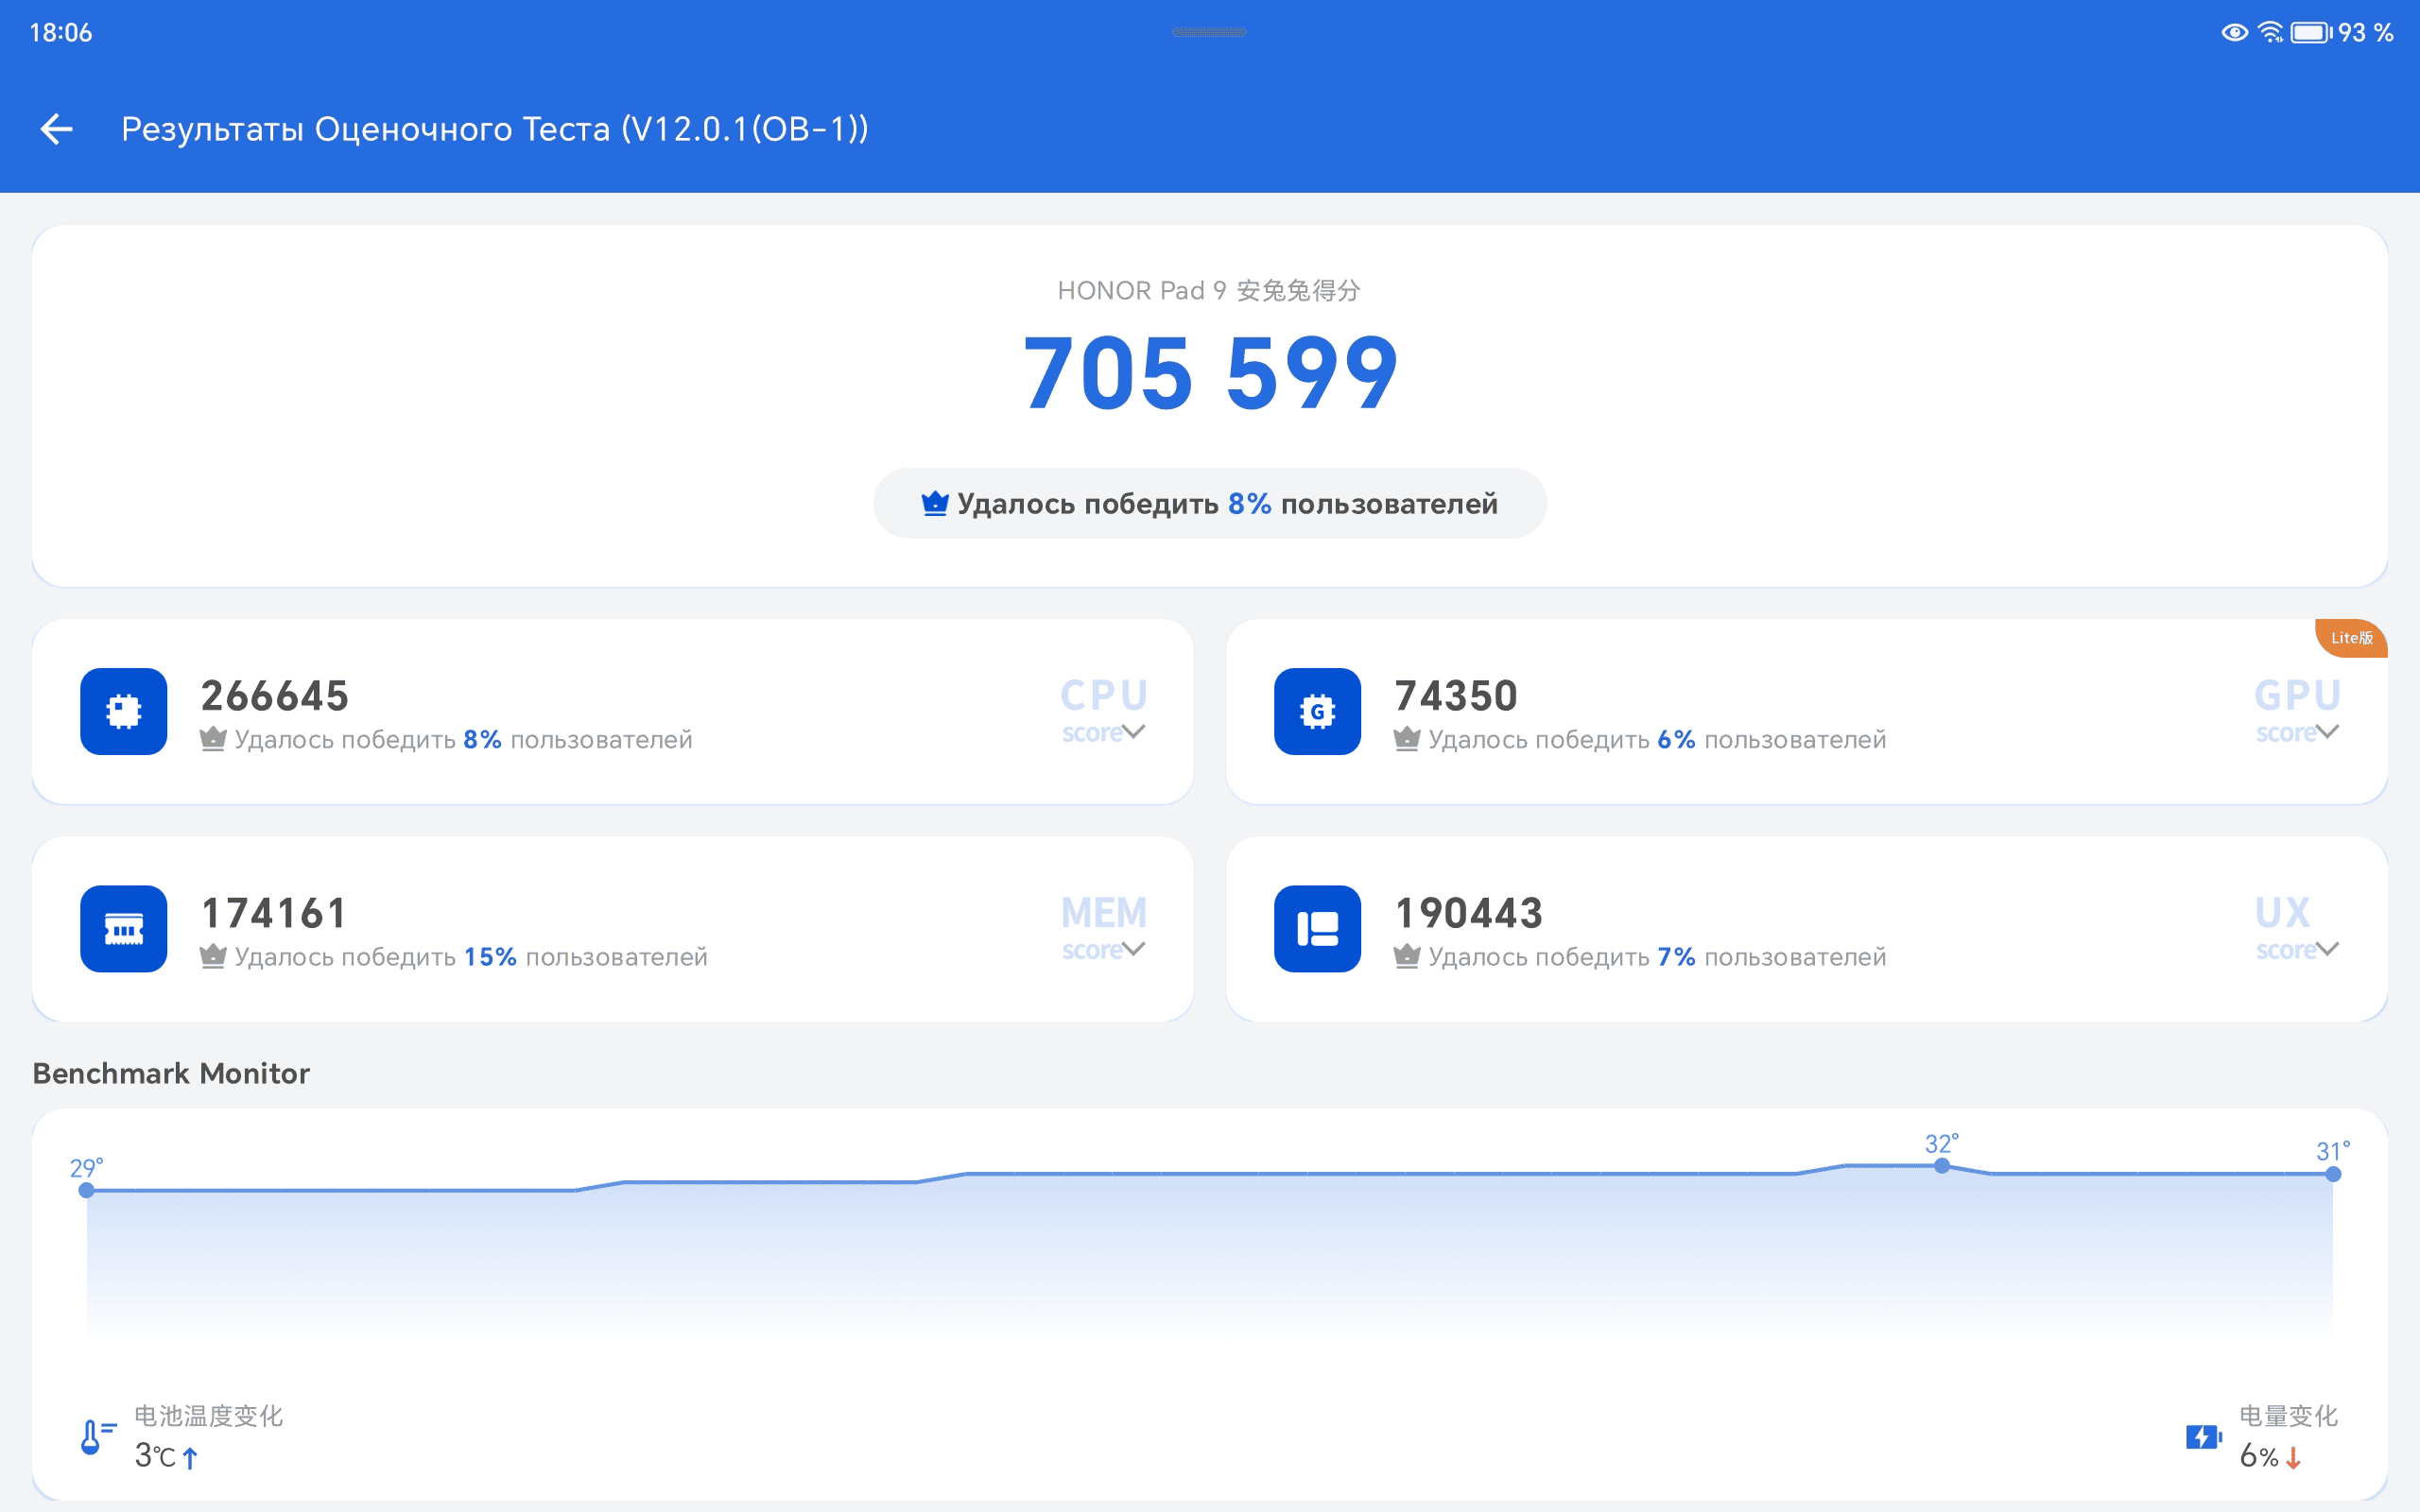
Task: Tap the results page title text
Action: point(495,129)
